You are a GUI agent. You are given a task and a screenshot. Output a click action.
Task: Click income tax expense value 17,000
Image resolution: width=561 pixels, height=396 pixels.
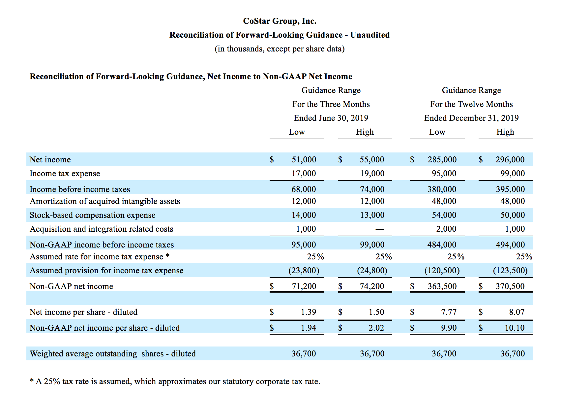pos(304,174)
